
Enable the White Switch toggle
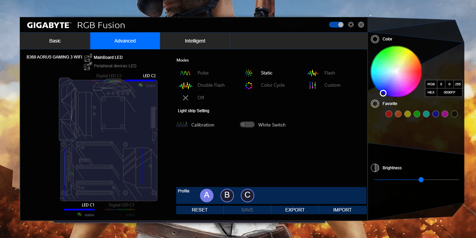[x=247, y=125]
